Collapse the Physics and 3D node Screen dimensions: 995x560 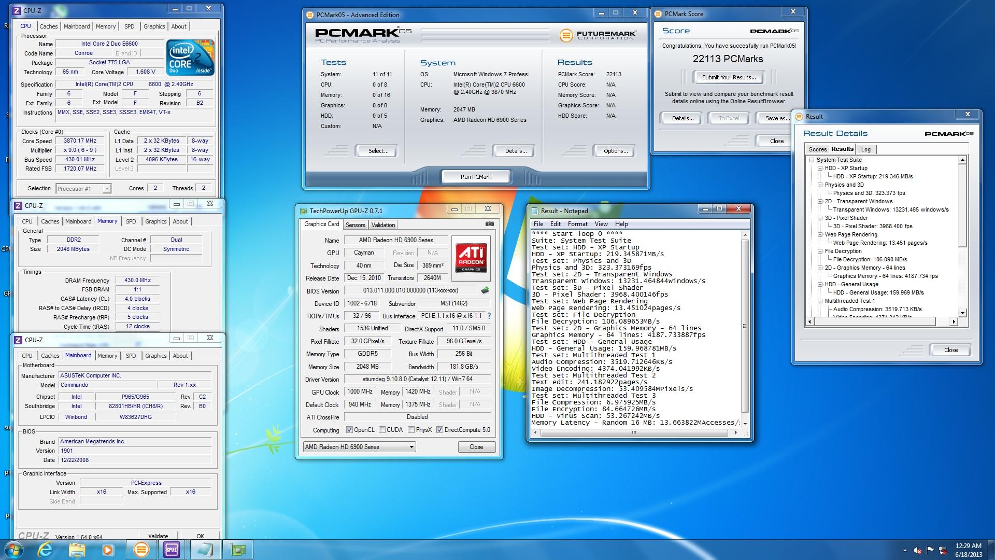click(x=820, y=185)
